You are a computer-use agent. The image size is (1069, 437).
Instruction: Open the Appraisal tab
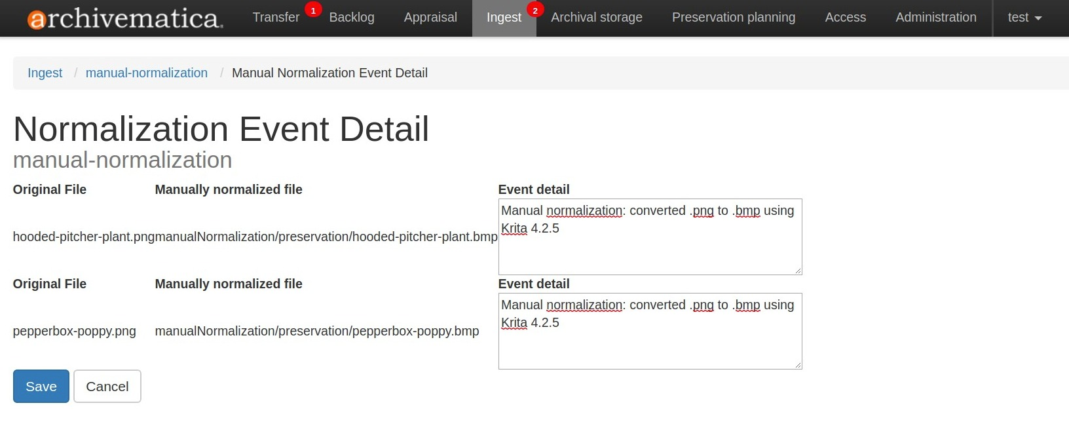pos(430,18)
